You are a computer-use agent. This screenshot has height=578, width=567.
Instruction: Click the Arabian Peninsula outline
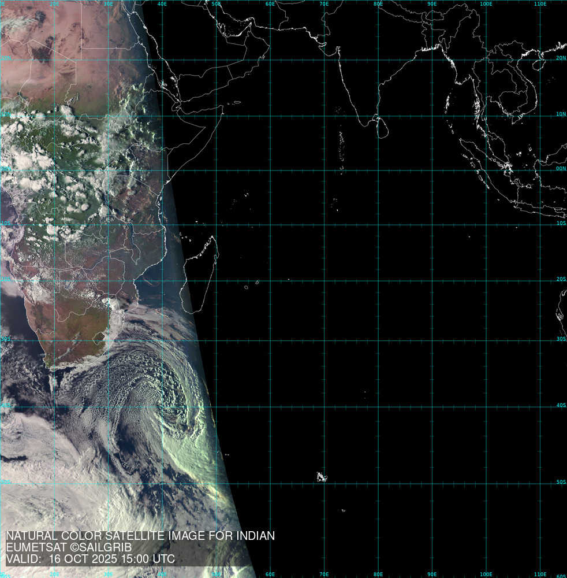219,64
